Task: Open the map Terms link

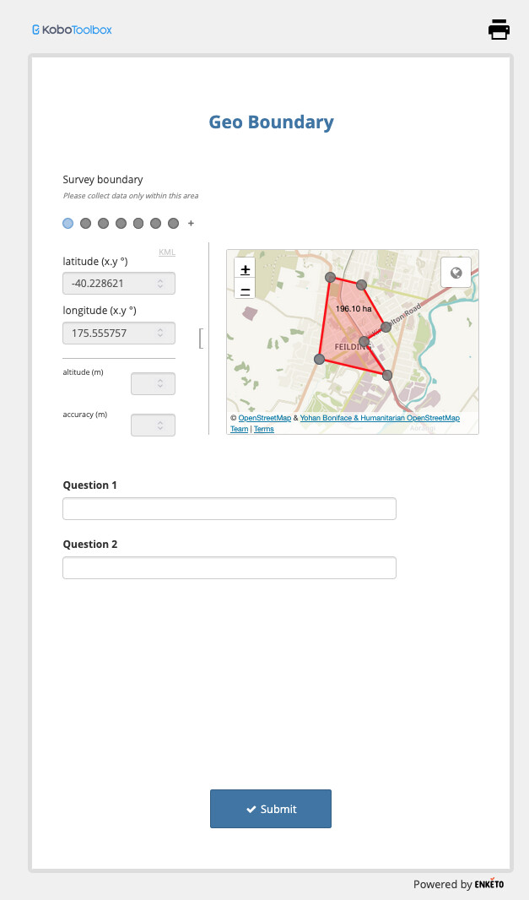Action: [x=264, y=429]
